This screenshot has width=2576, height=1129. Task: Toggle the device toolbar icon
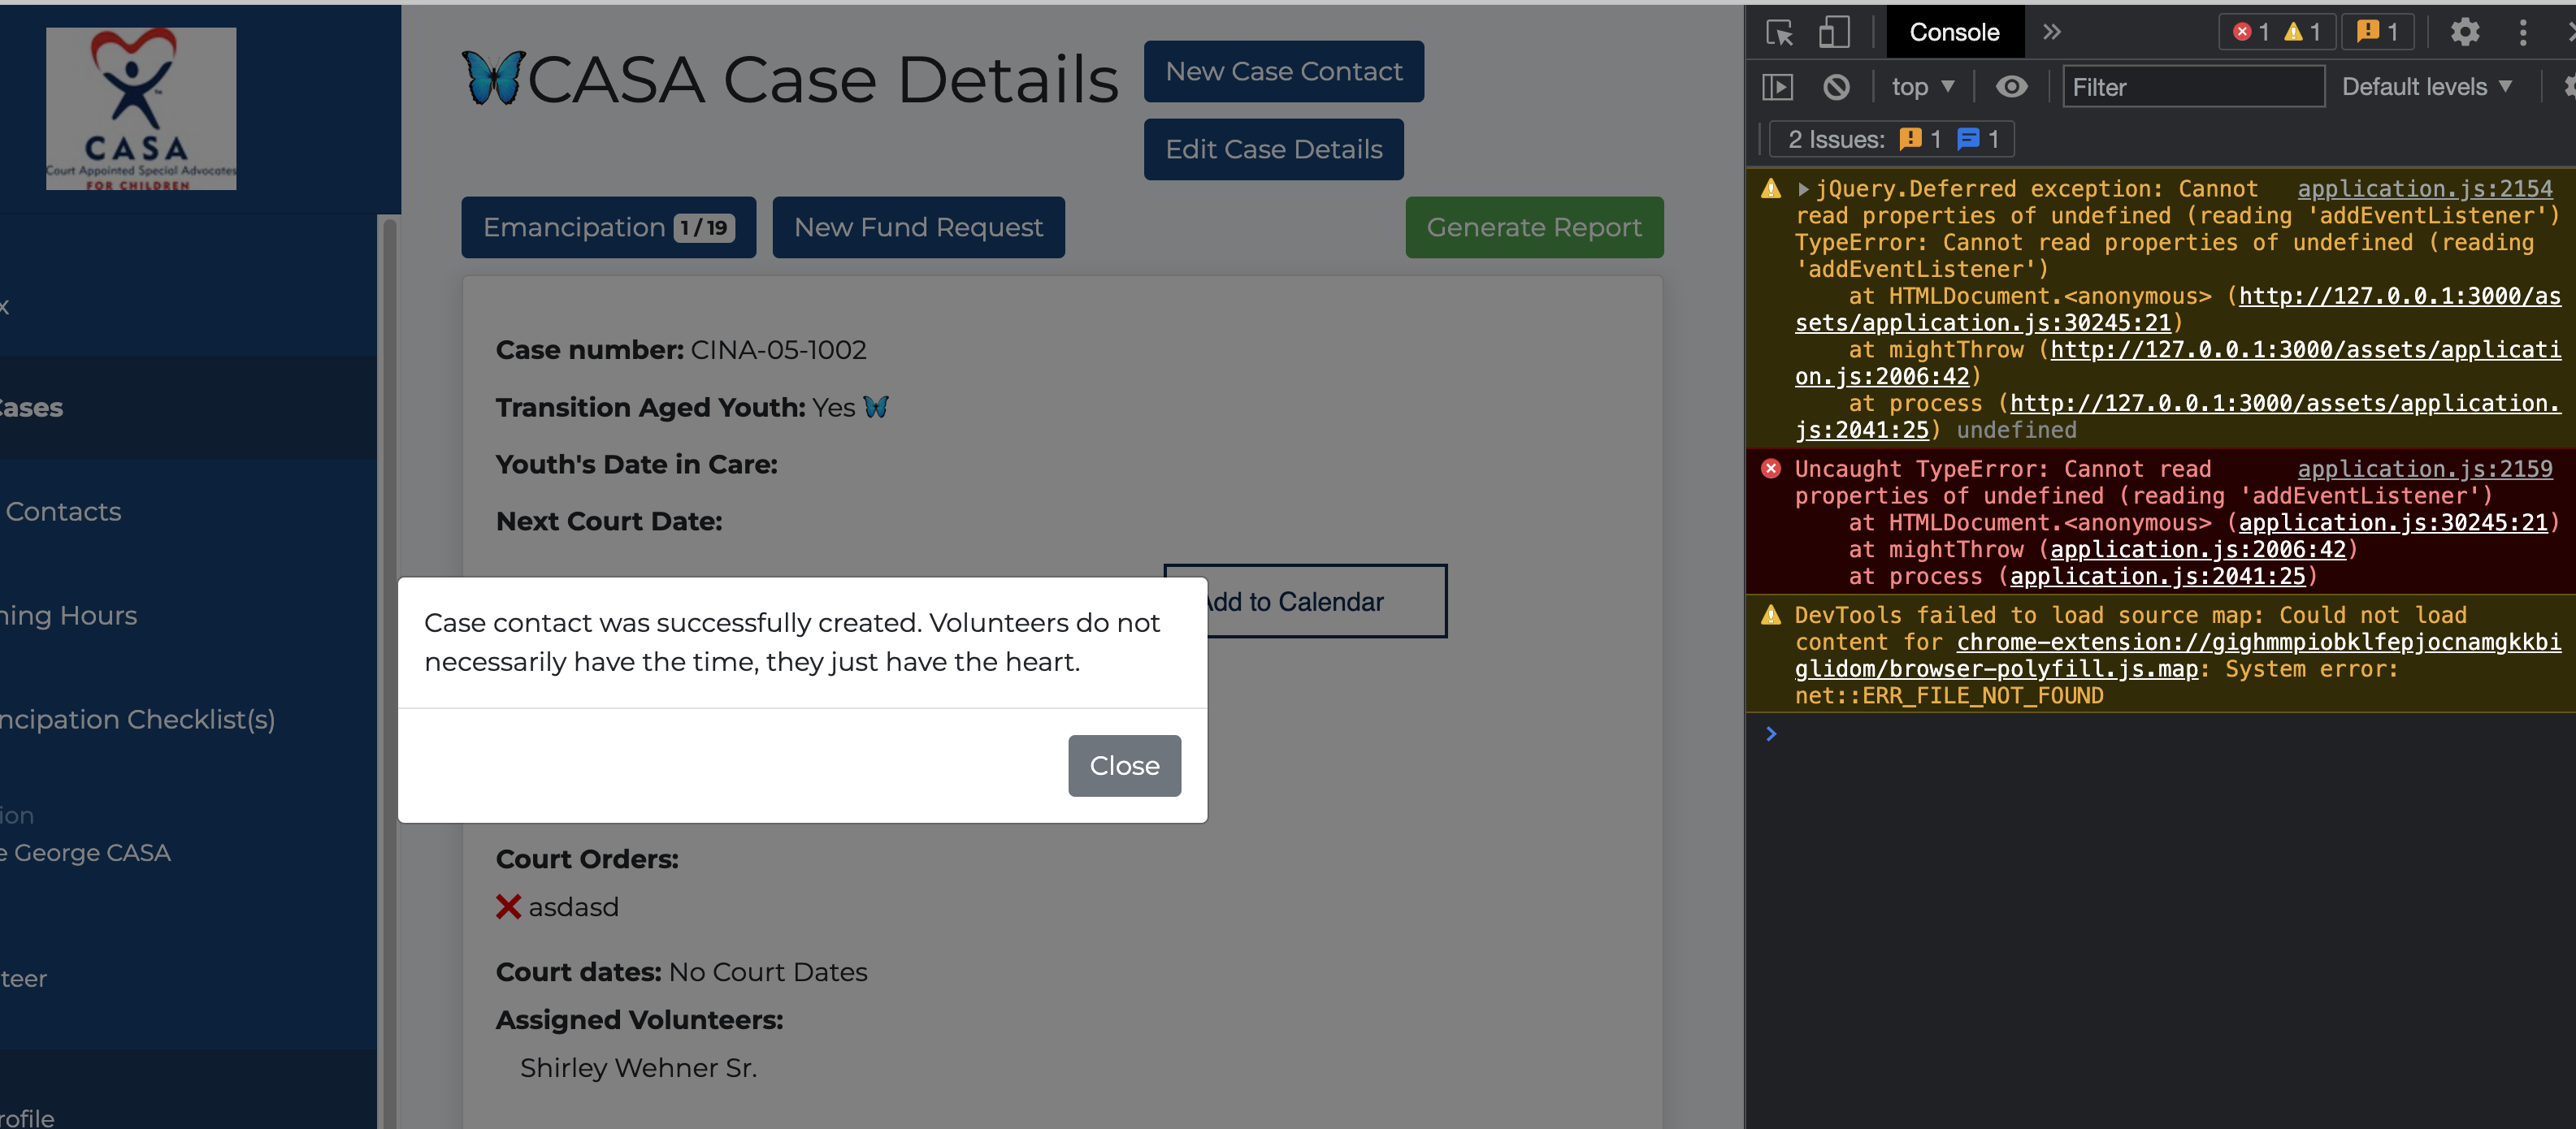tap(1833, 33)
